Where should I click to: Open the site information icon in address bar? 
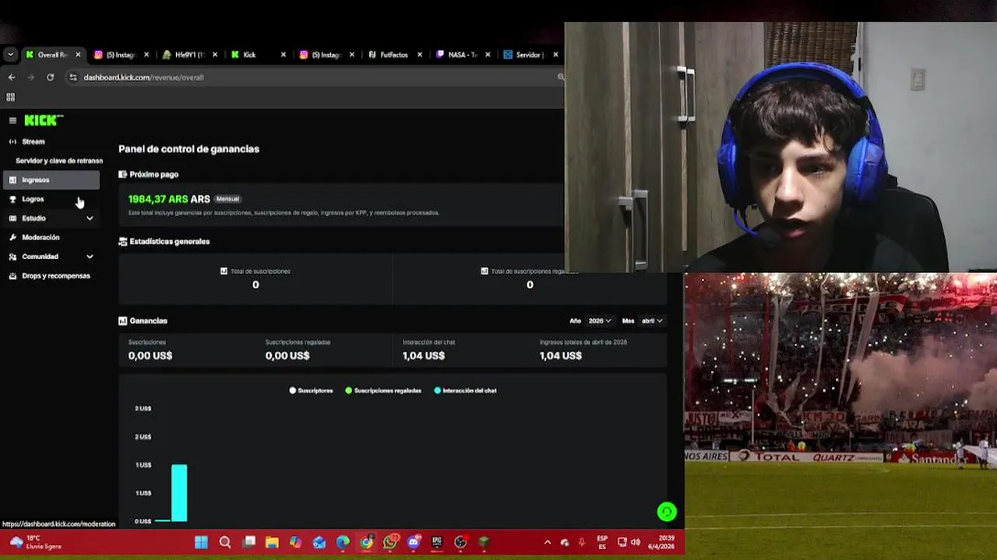(x=72, y=77)
